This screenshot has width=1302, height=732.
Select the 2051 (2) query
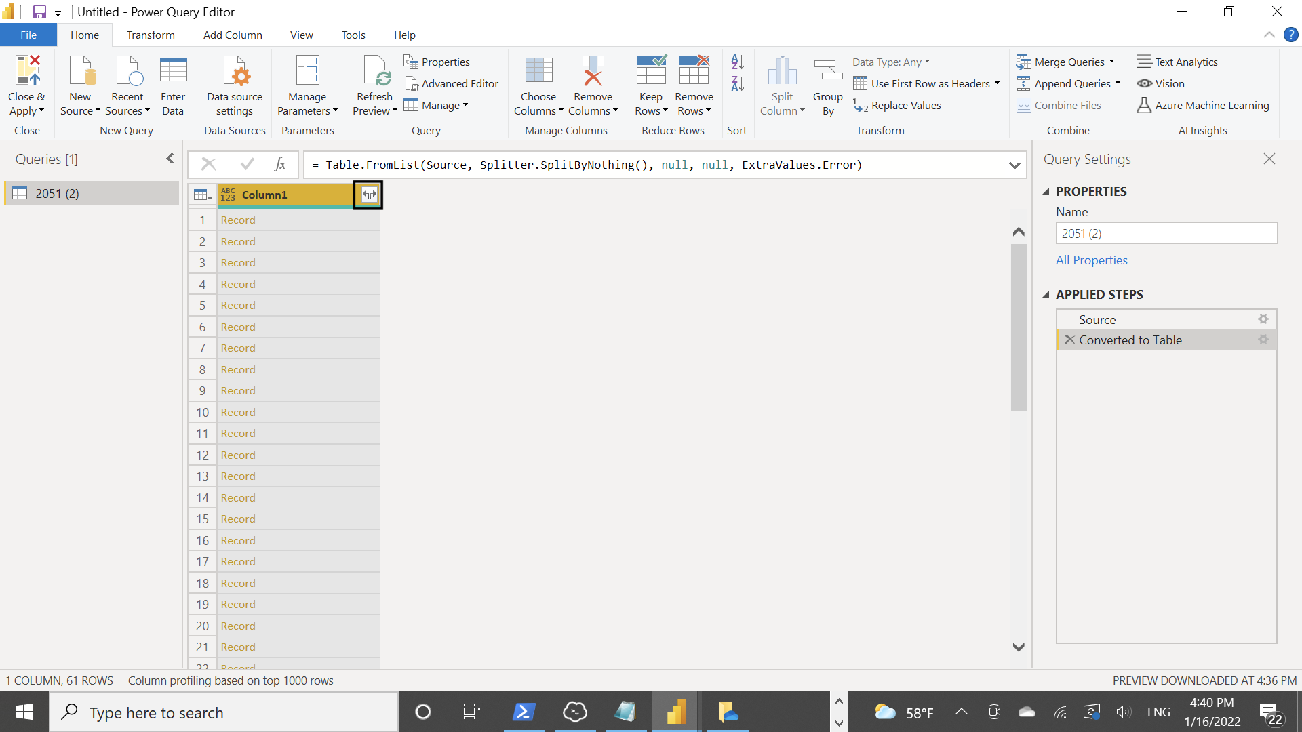tap(92, 193)
